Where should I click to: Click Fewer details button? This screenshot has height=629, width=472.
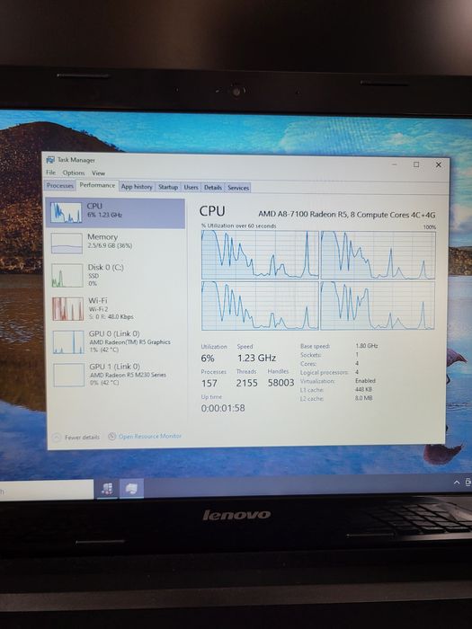[76, 438]
